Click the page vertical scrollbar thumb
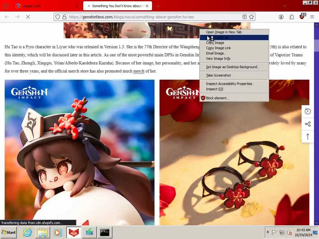This screenshot has width=319, height=239. [317, 45]
